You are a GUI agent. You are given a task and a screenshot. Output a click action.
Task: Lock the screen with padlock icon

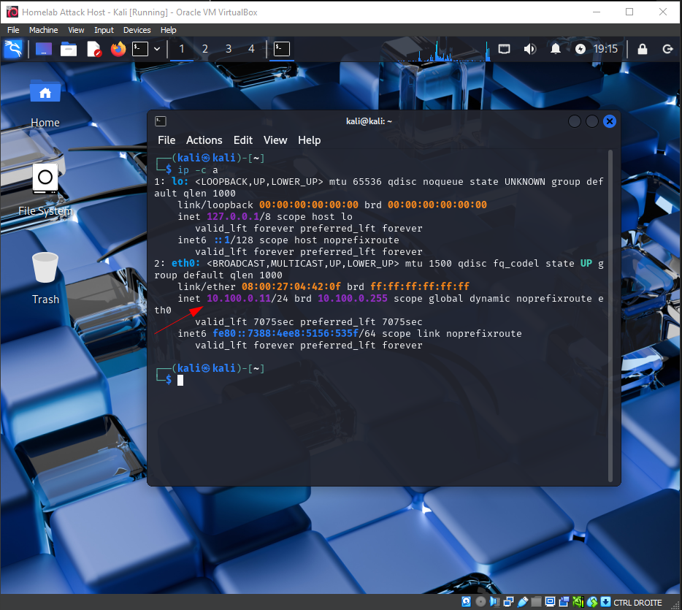[x=643, y=49]
